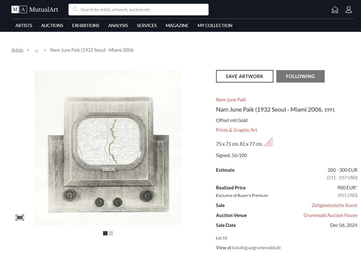This screenshot has width=361, height=257.
Task: Open the Exhibitions menu
Action: tap(85, 25)
